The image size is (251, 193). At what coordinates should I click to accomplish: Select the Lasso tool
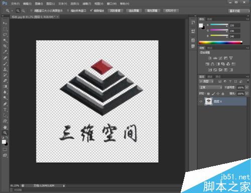5,35
